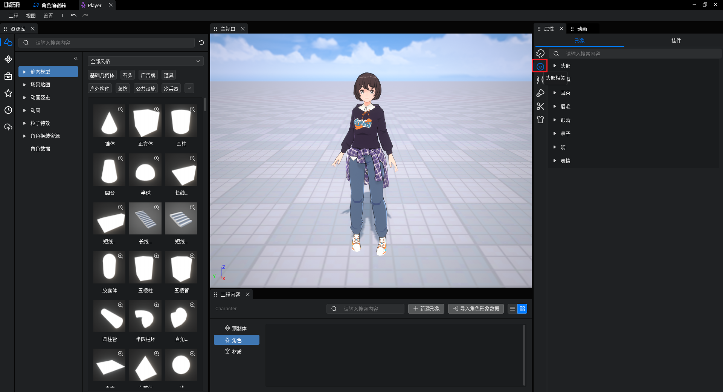The image size is (723, 392).
Task: Click the project content search field
Action: (x=365, y=309)
